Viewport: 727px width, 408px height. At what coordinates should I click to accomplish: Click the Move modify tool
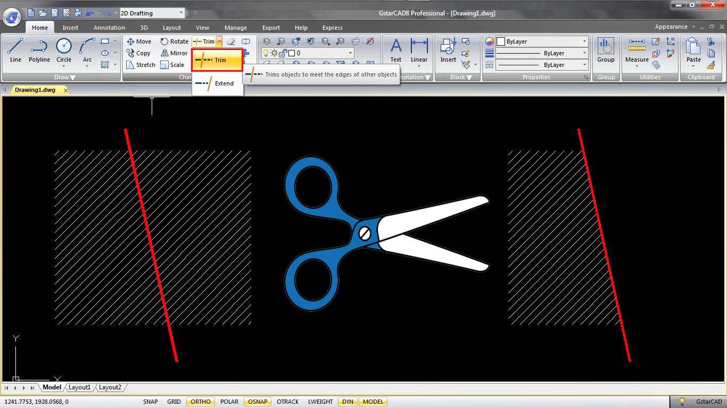pos(138,41)
